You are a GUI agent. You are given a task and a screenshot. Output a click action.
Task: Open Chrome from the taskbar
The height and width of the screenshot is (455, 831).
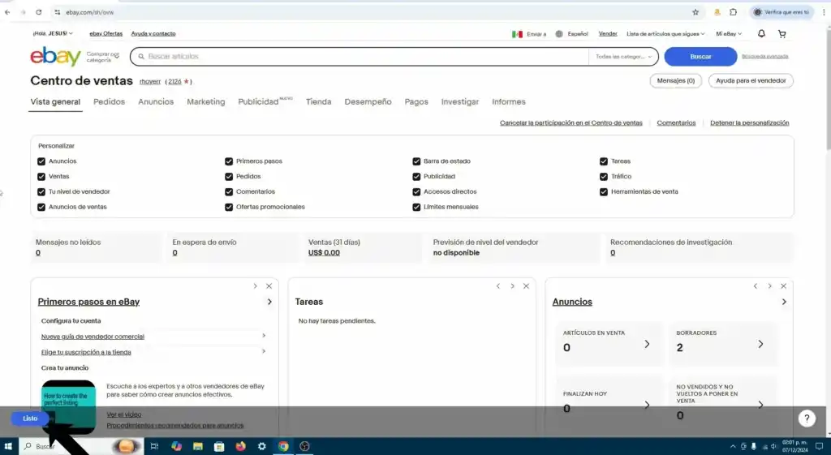(x=283, y=447)
